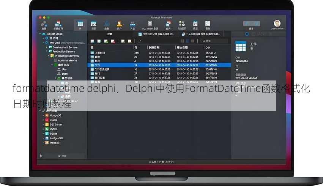Click the Adam Smith user avatar
The image size is (323, 186).
tap(277, 24)
